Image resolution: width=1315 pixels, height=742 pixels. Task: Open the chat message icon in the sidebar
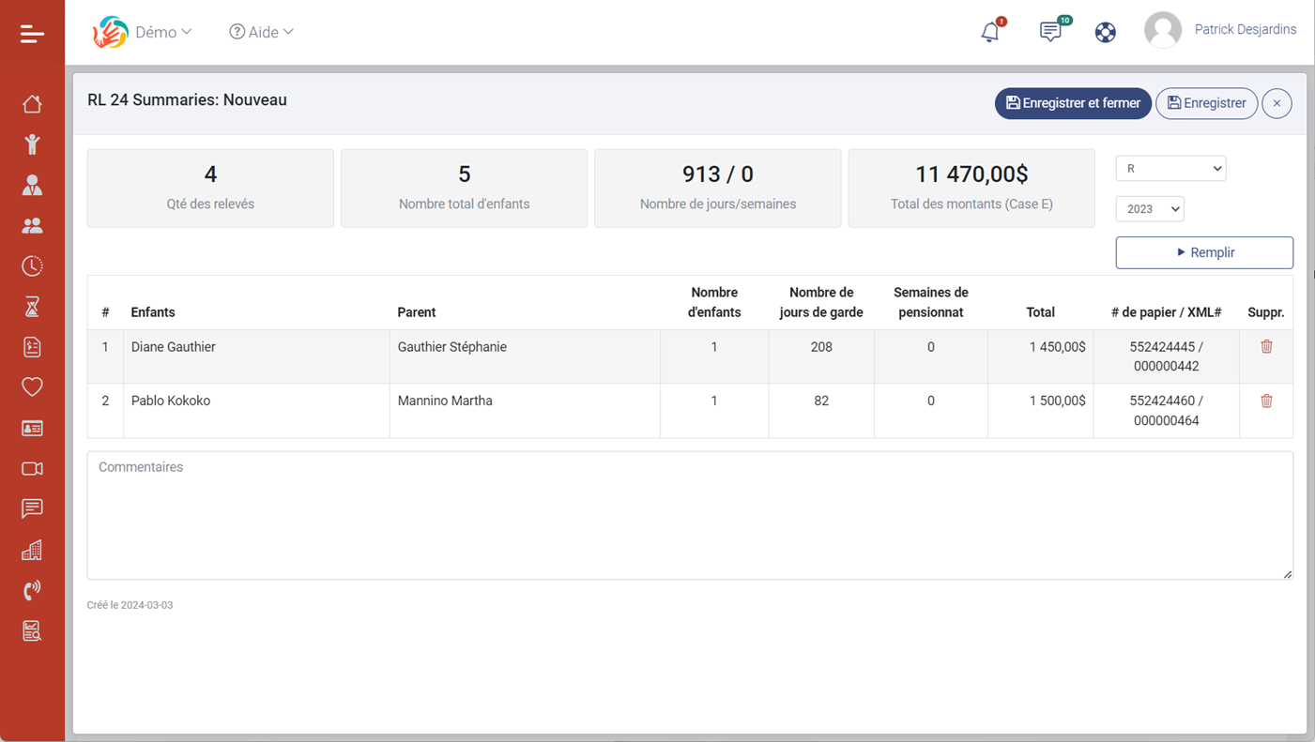pyautogui.click(x=32, y=508)
